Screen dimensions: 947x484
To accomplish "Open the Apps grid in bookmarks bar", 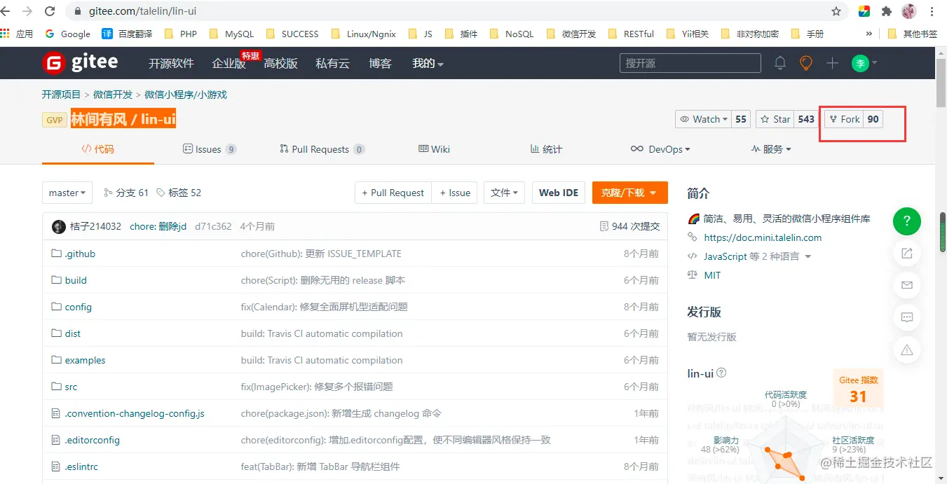I will coord(17,34).
